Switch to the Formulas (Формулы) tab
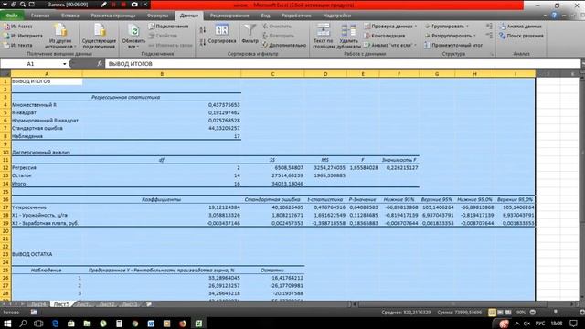Viewport: 585px width, 329px height. coord(158,16)
